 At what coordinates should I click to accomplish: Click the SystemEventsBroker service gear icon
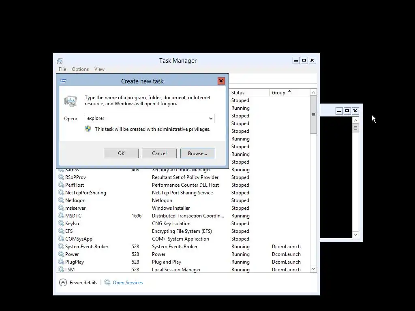click(61, 246)
